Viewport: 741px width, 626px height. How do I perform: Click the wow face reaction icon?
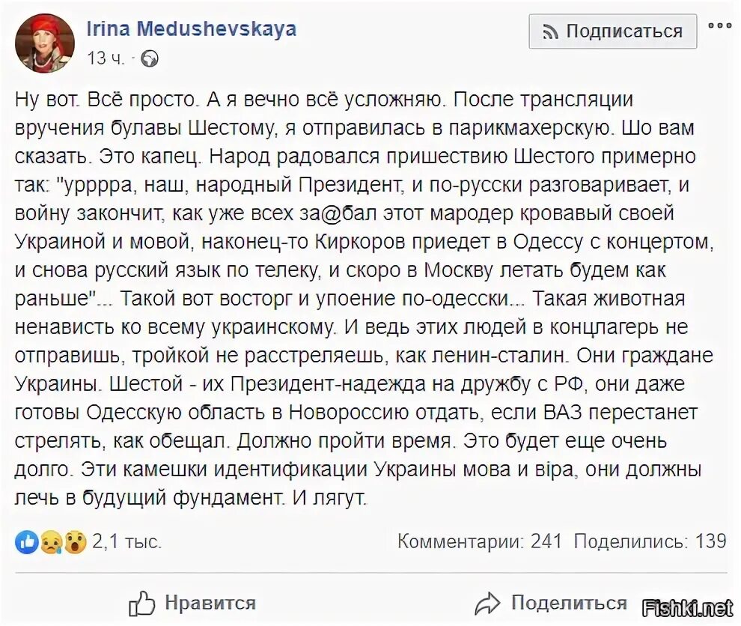click(x=75, y=541)
